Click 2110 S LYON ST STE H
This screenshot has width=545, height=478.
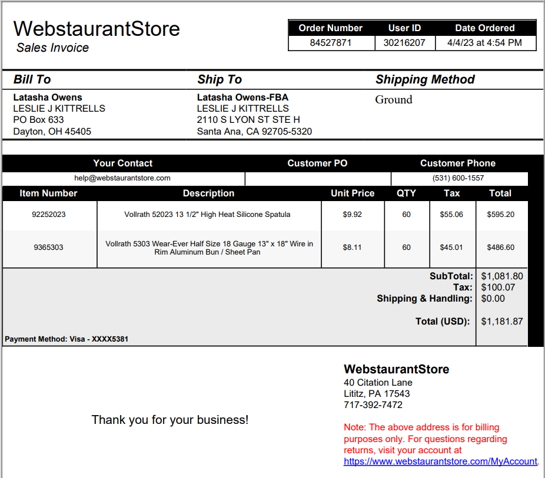tap(248, 120)
